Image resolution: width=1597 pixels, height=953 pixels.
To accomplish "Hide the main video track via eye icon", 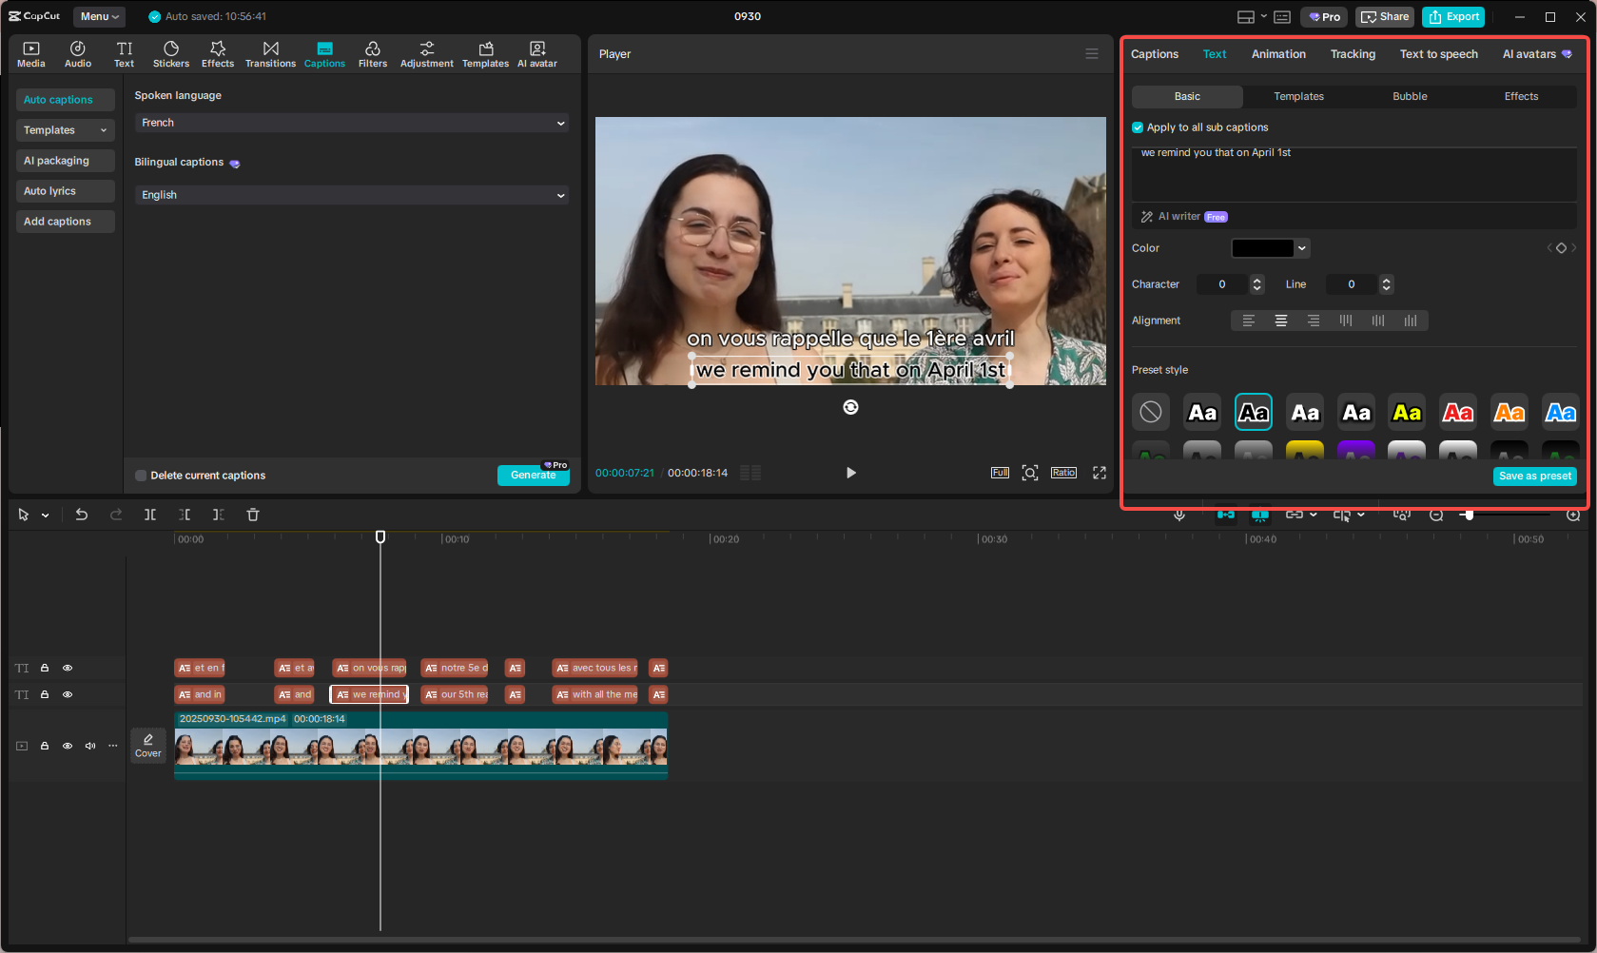I will (68, 746).
